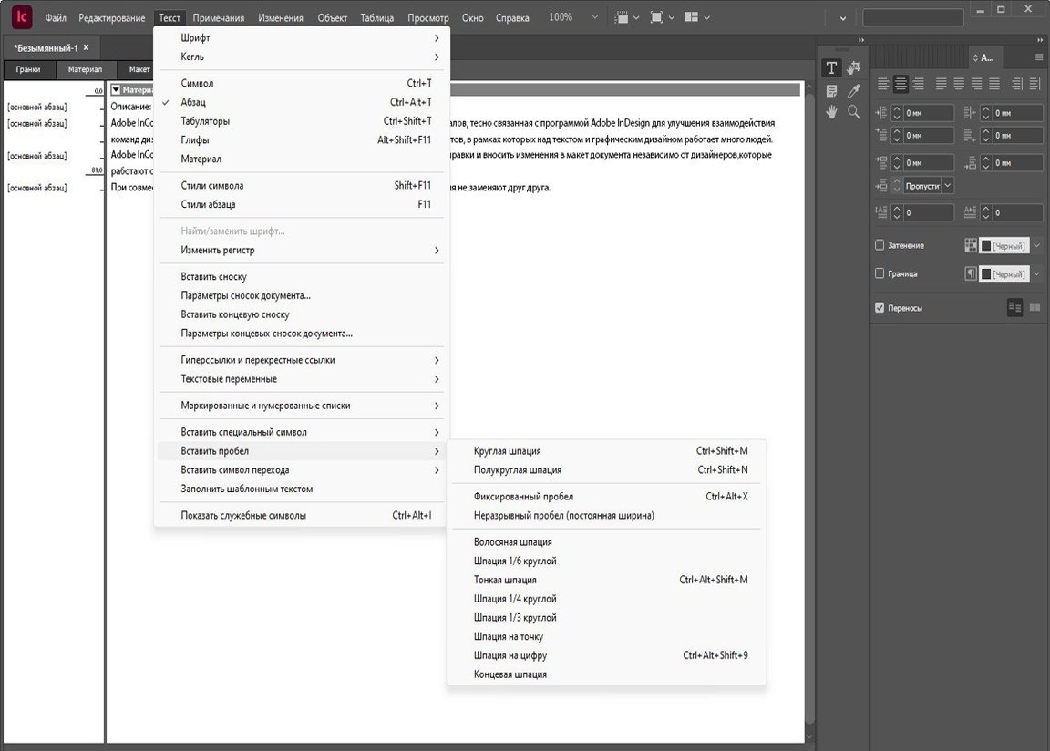The height and width of the screenshot is (751, 1050).
Task: Choose Круглая шпация from the submenu
Action: tap(507, 450)
